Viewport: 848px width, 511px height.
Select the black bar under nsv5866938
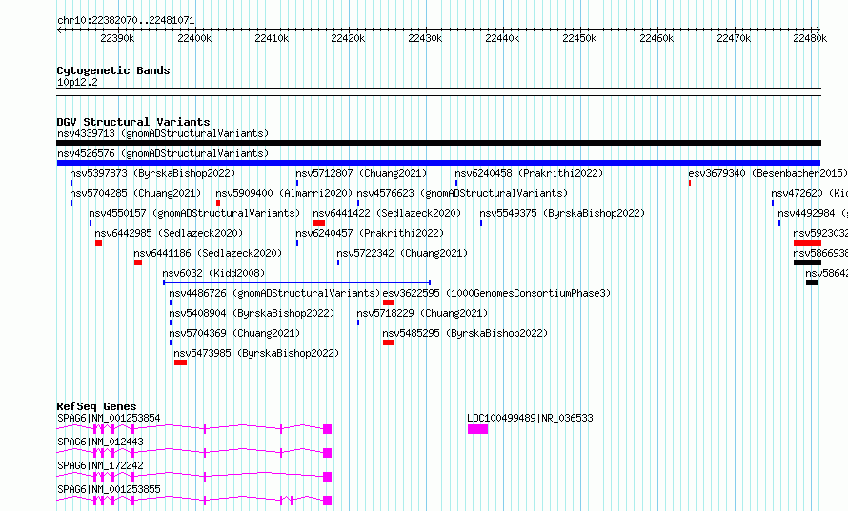(807, 263)
